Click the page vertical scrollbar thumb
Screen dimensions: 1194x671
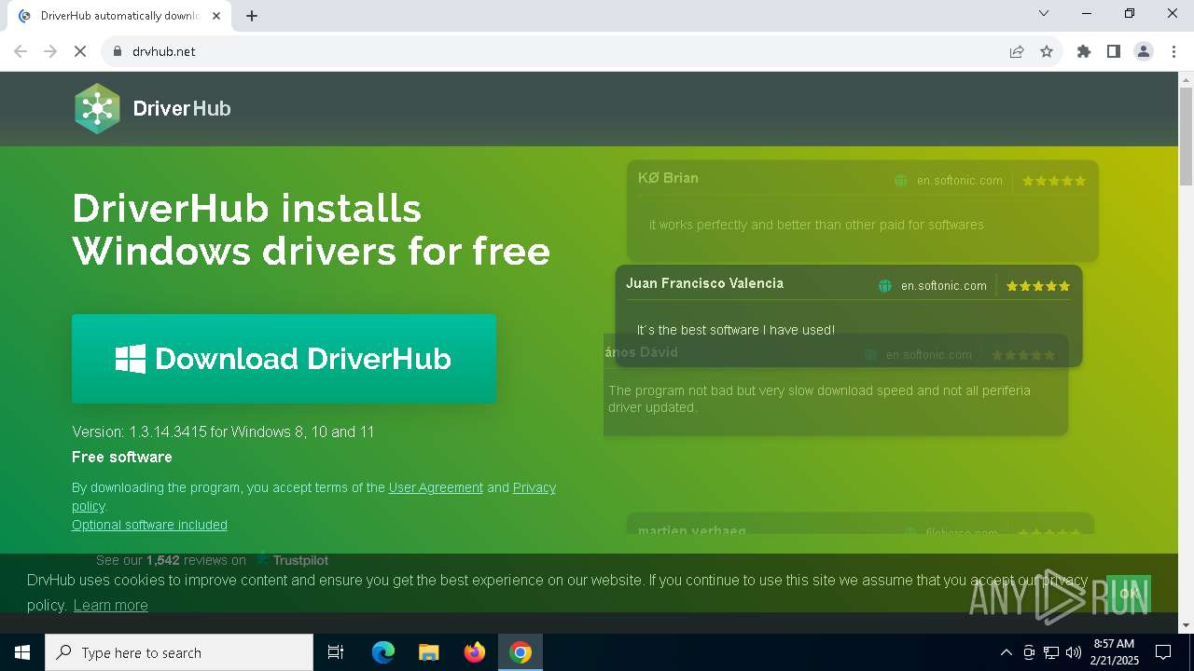coord(1186,137)
